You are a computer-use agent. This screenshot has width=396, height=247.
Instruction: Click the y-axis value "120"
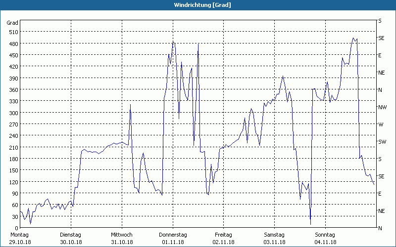pos(14,182)
